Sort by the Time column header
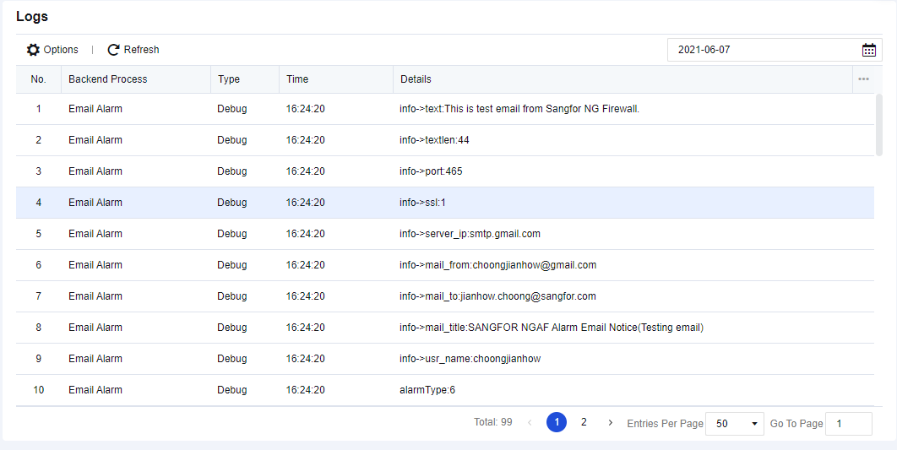This screenshot has height=450, width=897. tap(297, 79)
